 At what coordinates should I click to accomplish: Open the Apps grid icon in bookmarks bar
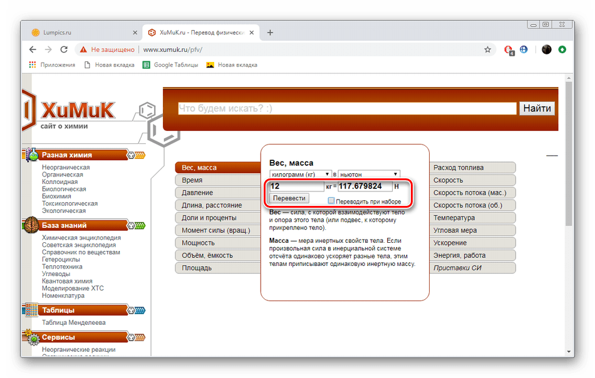[33, 65]
